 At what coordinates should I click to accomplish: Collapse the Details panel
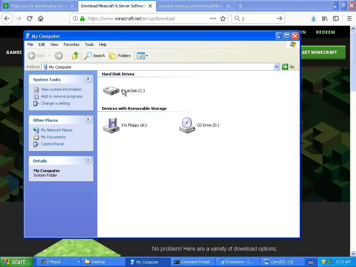tap(88, 160)
